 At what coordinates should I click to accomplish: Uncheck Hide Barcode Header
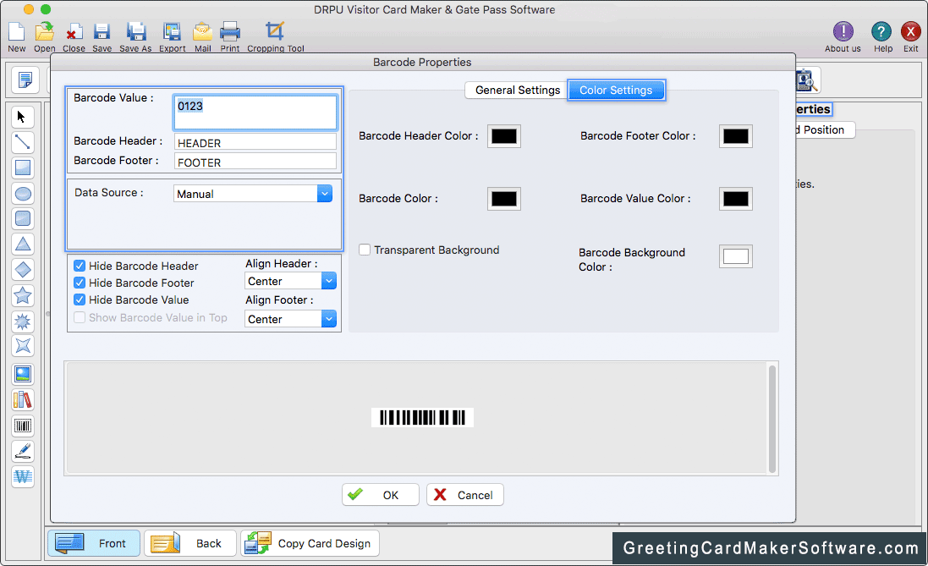(x=80, y=266)
